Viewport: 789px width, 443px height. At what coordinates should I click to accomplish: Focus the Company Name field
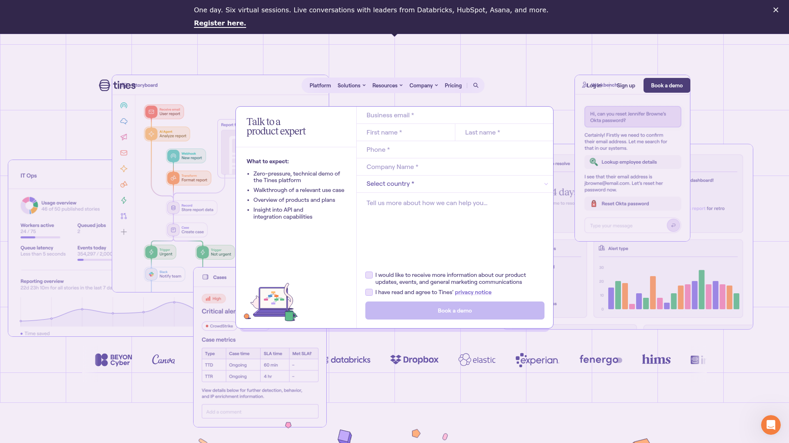[455, 167]
